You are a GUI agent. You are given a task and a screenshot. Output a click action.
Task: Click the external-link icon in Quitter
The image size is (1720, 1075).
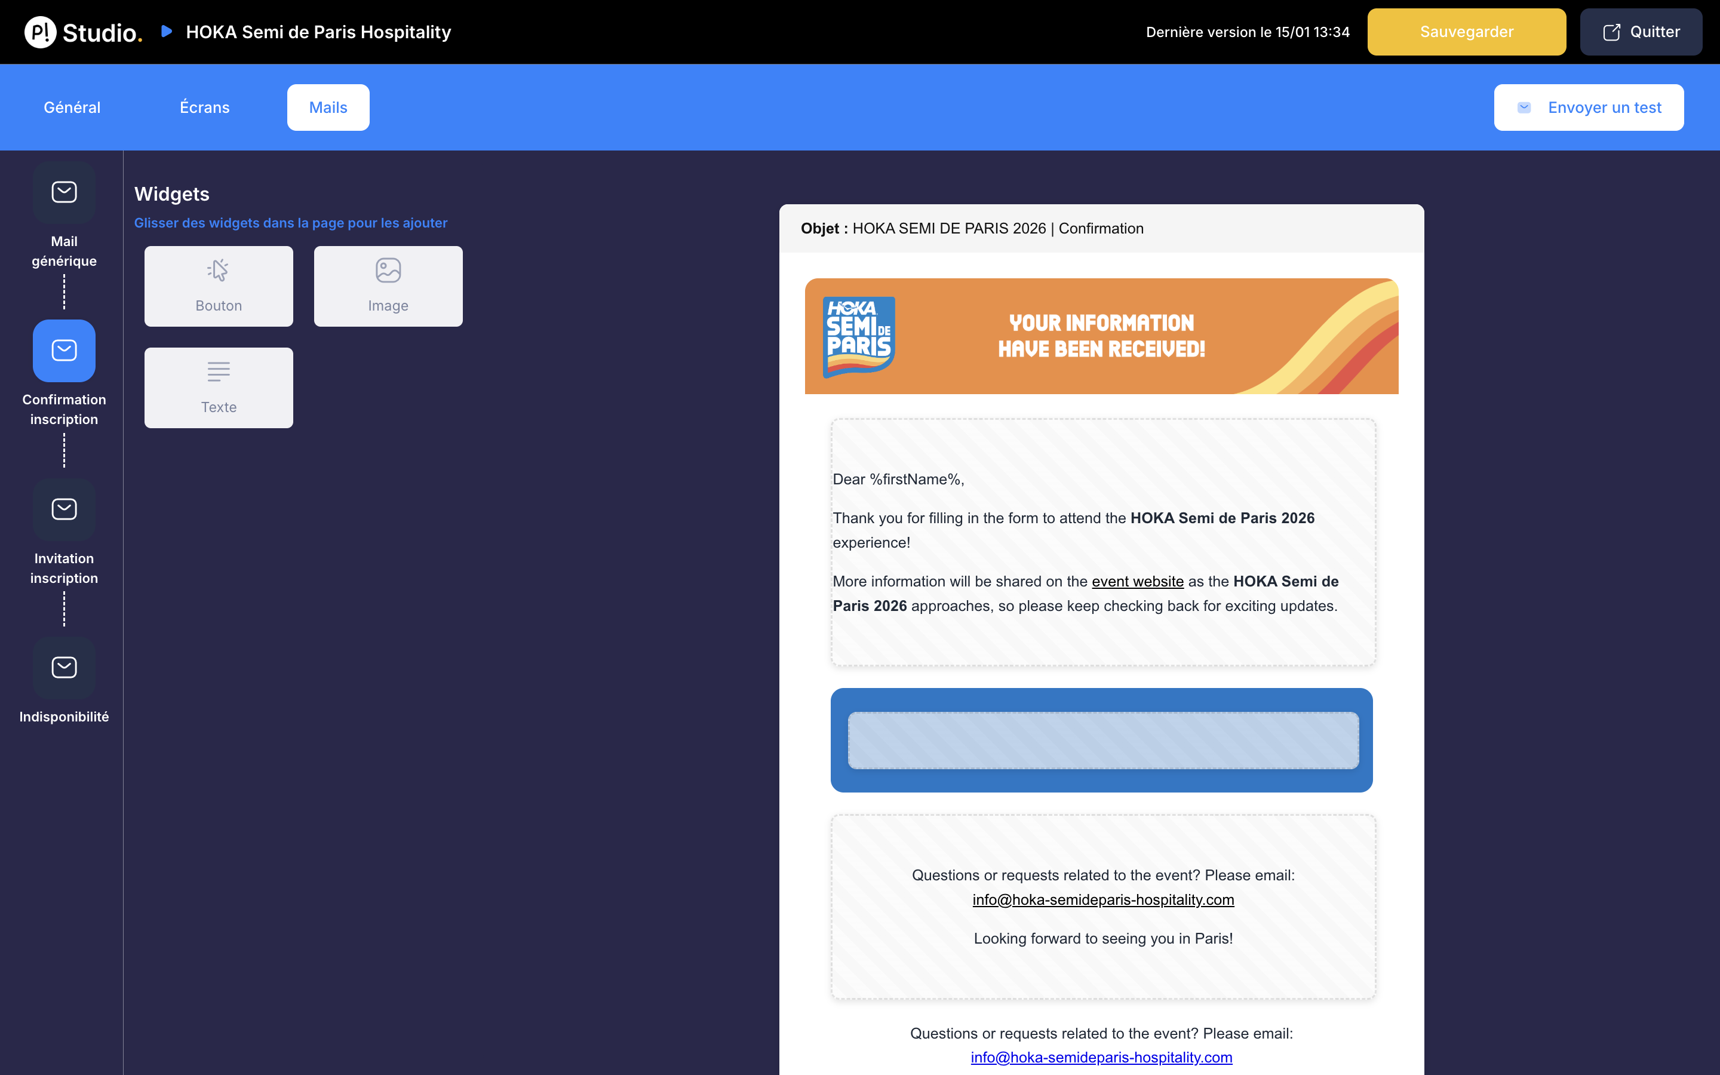coord(1611,32)
